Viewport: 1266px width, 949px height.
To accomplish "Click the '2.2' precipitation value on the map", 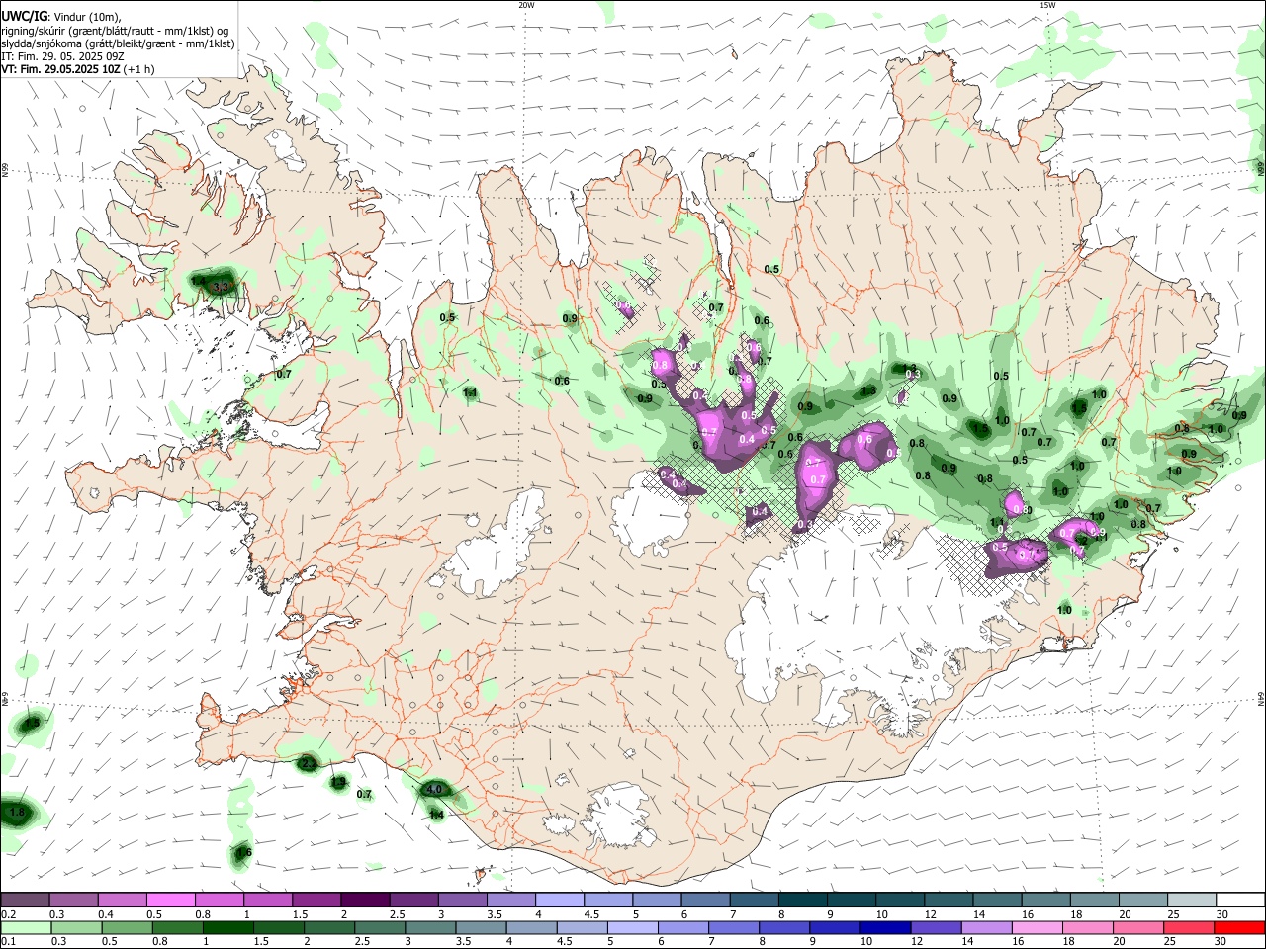I will [x=309, y=763].
